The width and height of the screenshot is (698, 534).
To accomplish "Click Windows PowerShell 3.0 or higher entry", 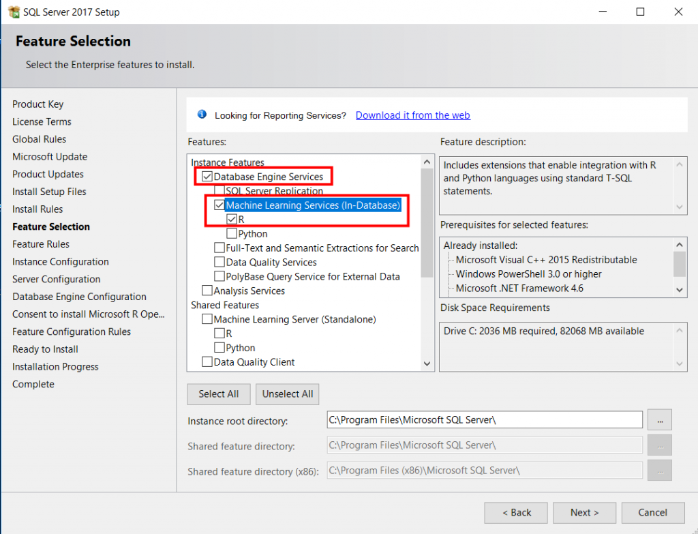I will click(528, 274).
